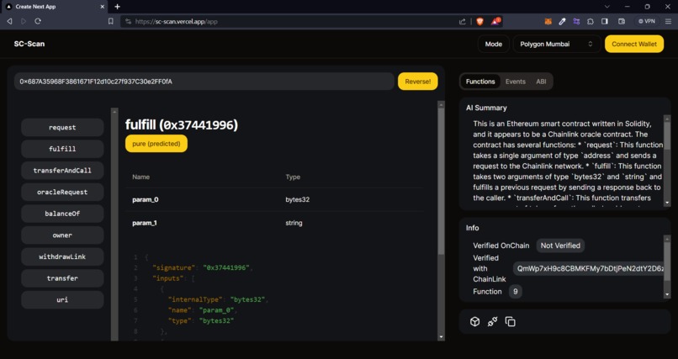Click the SC-Scan logo
The width and height of the screenshot is (678, 359).
click(29, 44)
